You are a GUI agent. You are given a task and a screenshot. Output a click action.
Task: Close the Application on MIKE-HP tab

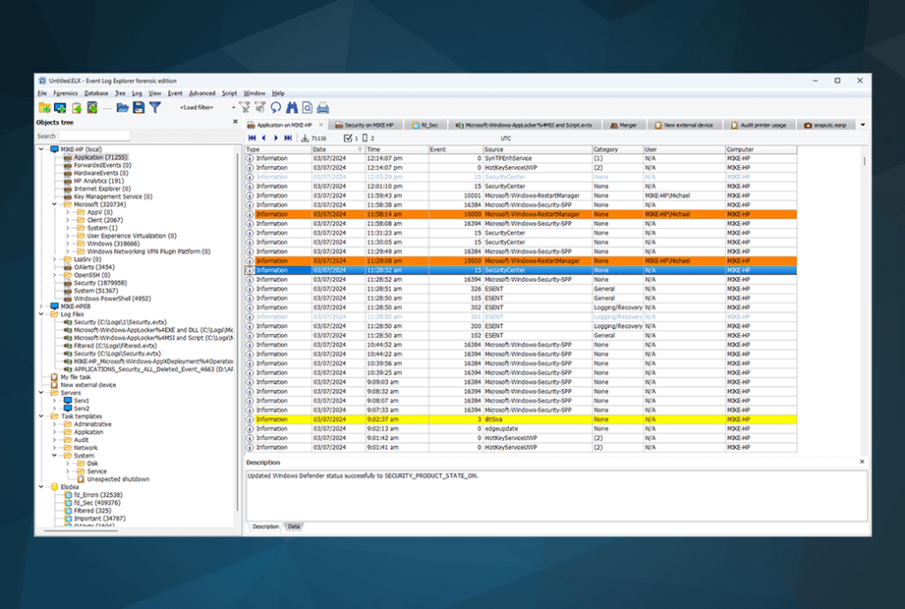coord(321,125)
